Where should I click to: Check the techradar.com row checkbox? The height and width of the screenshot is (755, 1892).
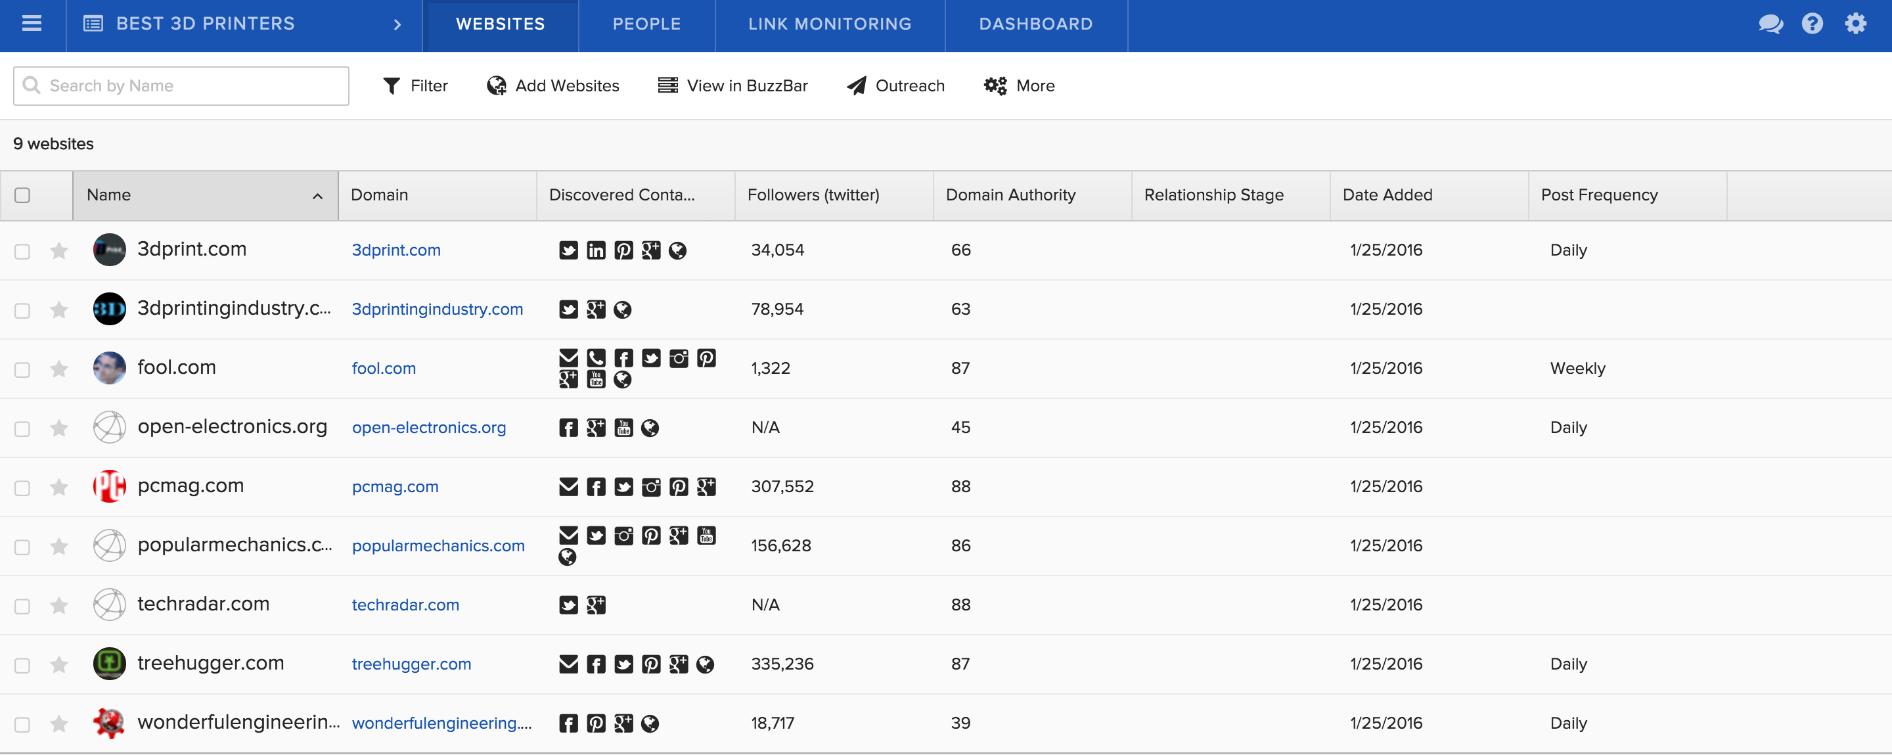22,606
